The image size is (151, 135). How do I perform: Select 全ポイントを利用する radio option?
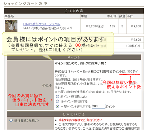point(58,102)
